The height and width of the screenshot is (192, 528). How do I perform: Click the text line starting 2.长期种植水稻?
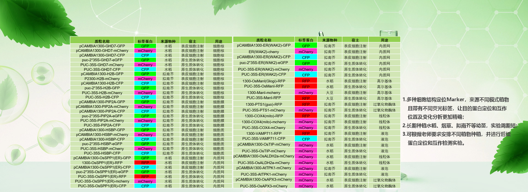coord(459,126)
